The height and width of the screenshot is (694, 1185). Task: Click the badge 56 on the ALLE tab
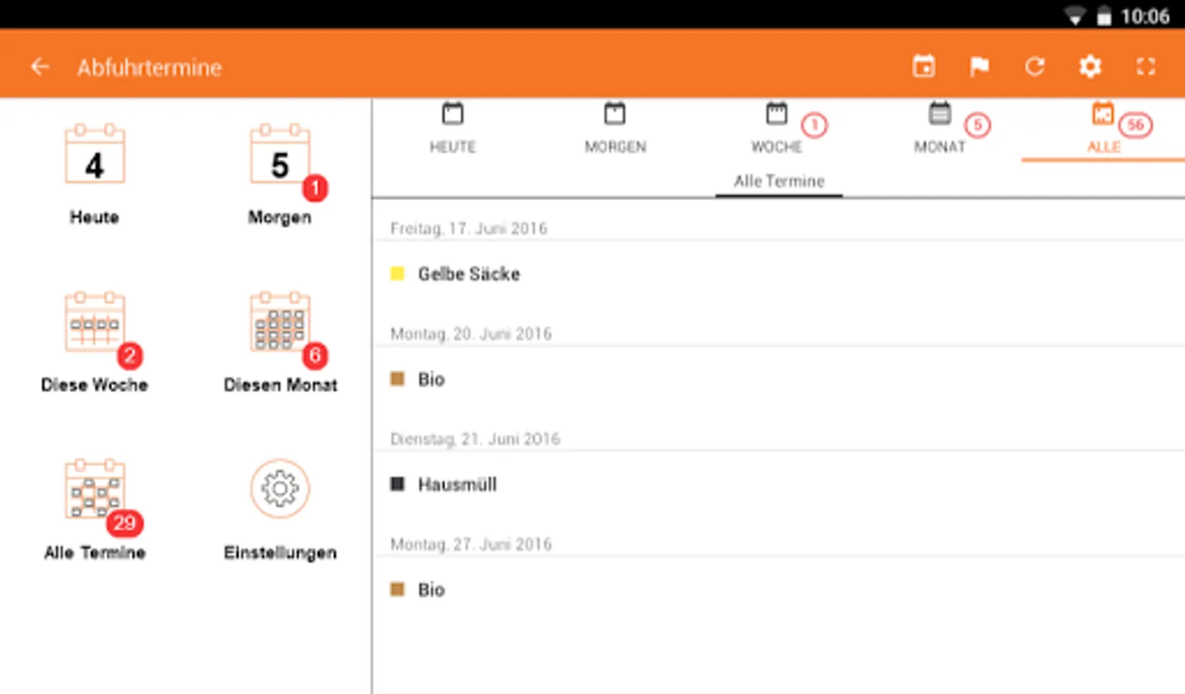click(1136, 125)
